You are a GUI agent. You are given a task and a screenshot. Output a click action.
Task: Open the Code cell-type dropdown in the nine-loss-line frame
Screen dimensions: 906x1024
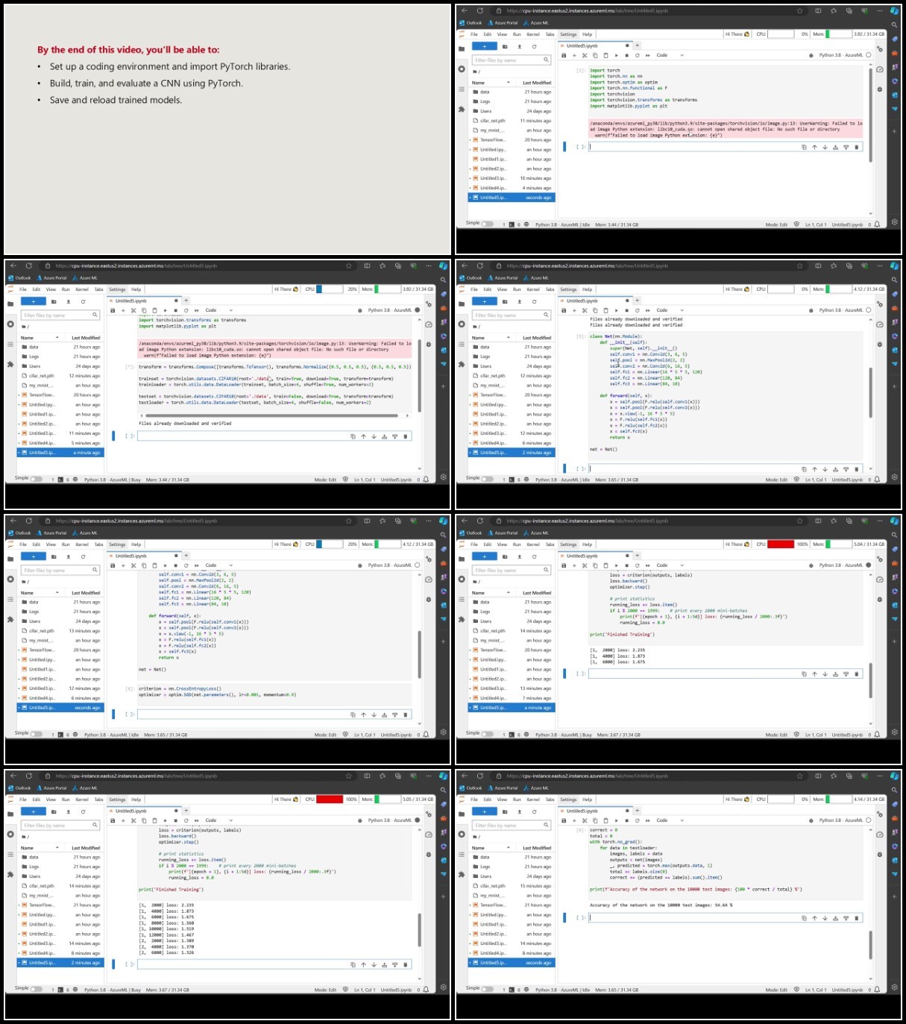[x=219, y=820]
